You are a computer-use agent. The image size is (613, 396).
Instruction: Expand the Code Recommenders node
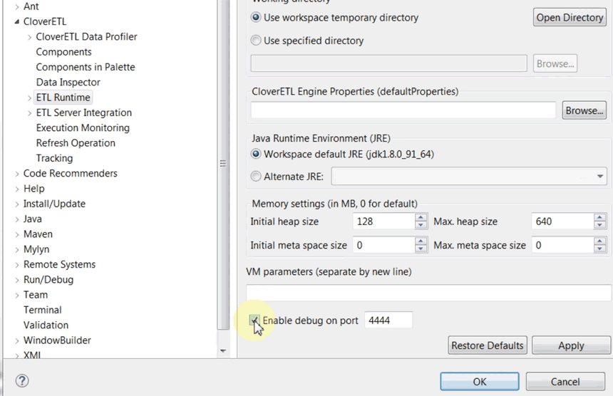tap(17, 174)
